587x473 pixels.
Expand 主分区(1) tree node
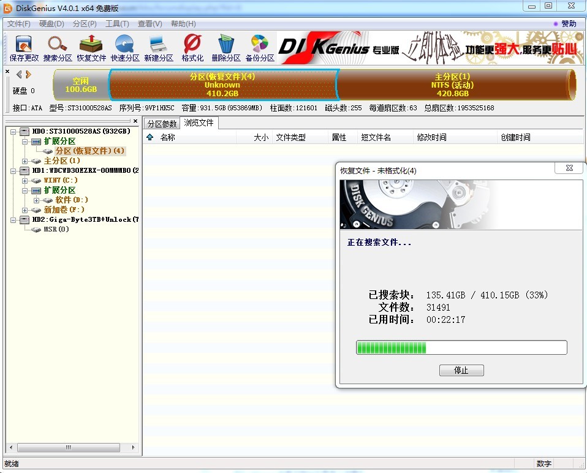pos(25,161)
